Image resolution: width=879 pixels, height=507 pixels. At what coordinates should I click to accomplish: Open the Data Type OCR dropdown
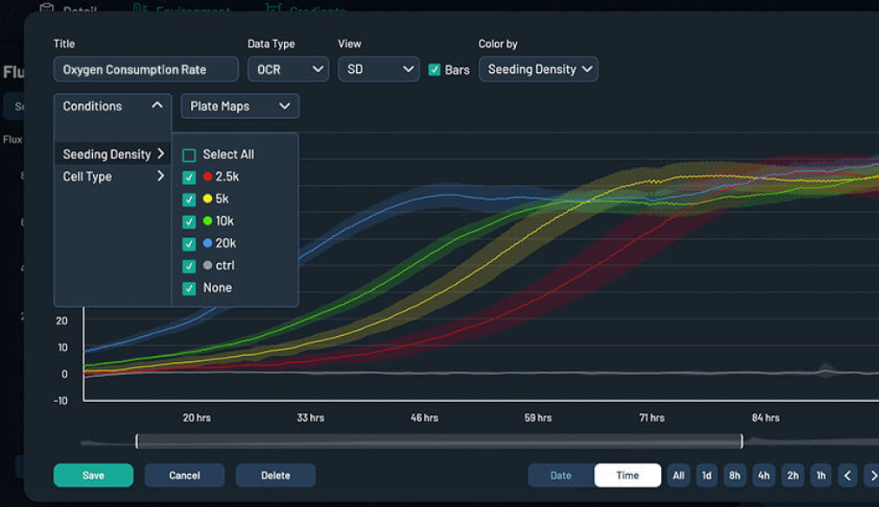tap(287, 69)
